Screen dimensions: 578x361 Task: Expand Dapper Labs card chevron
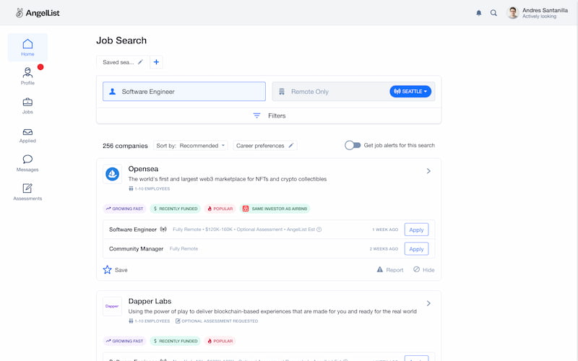click(x=428, y=303)
